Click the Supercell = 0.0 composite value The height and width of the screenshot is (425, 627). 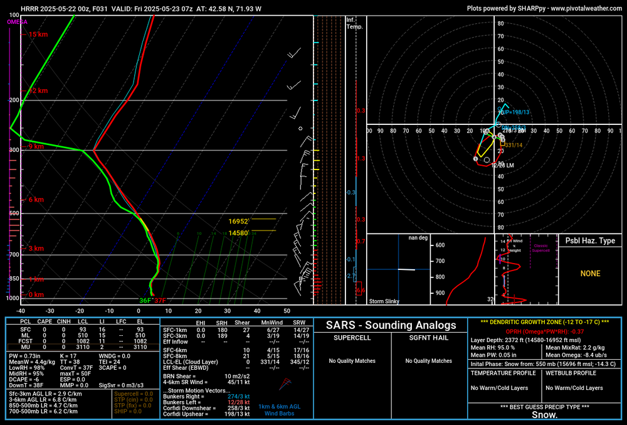pos(134,394)
